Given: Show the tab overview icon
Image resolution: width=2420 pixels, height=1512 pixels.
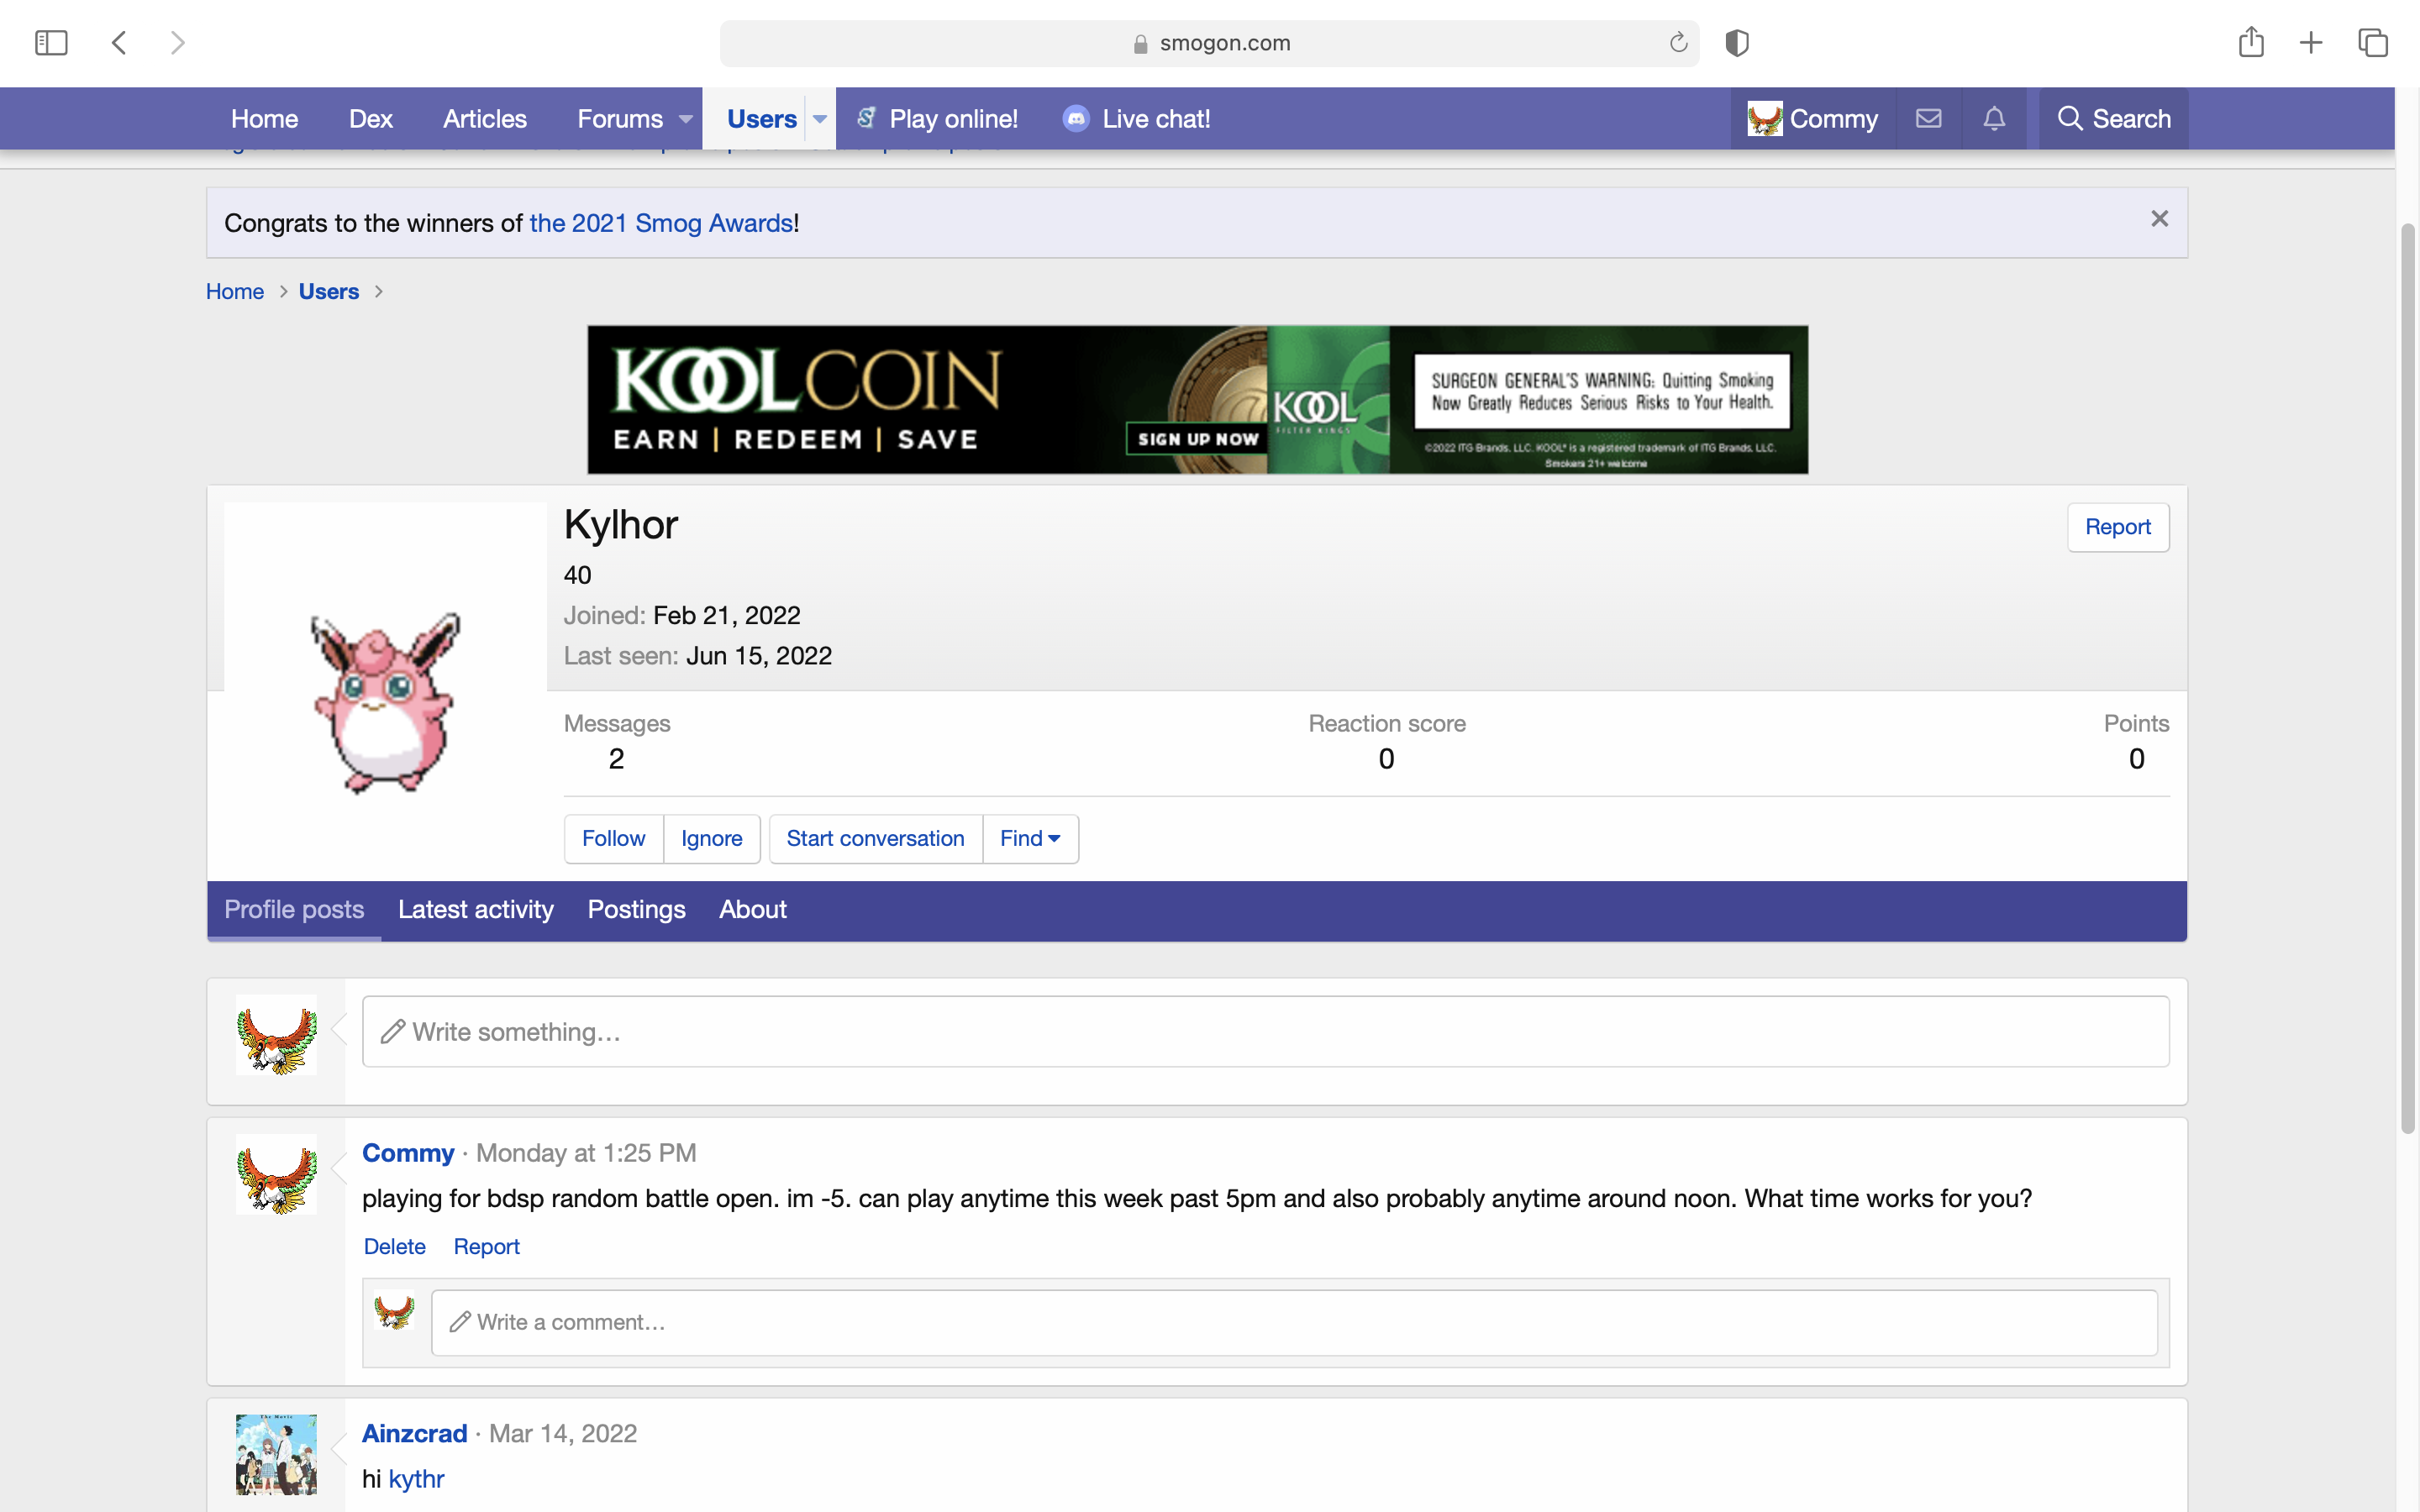Looking at the screenshot, I should pyautogui.click(x=2373, y=43).
